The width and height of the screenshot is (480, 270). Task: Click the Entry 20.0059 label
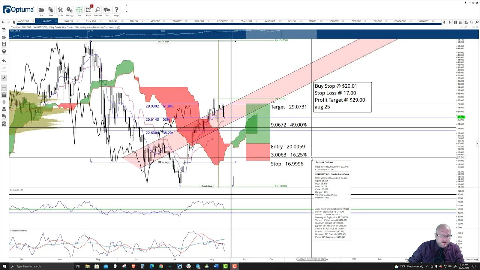(x=288, y=147)
